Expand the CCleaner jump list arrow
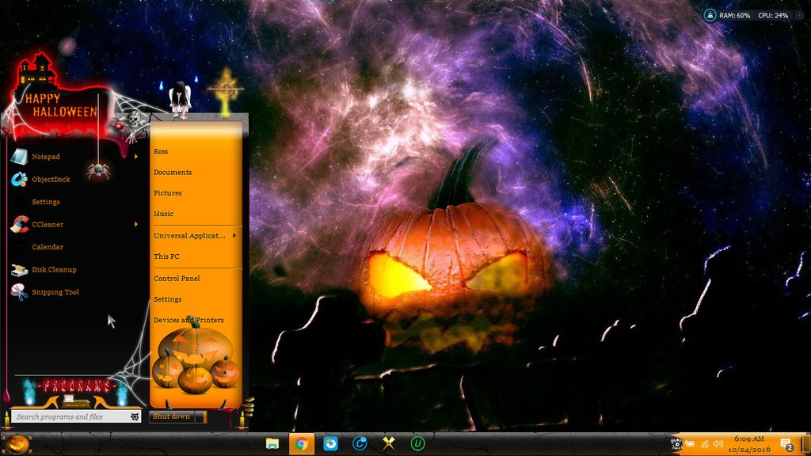Screen dimensions: 811x456 (136, 225)
